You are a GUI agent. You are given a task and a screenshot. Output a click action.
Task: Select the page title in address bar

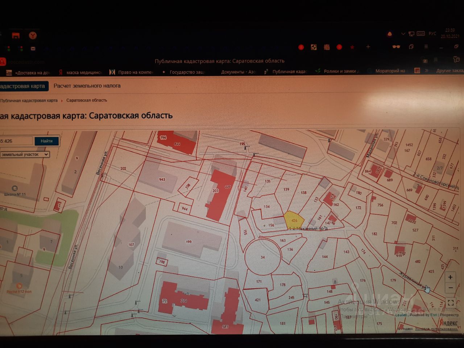(x=220, y=61)
